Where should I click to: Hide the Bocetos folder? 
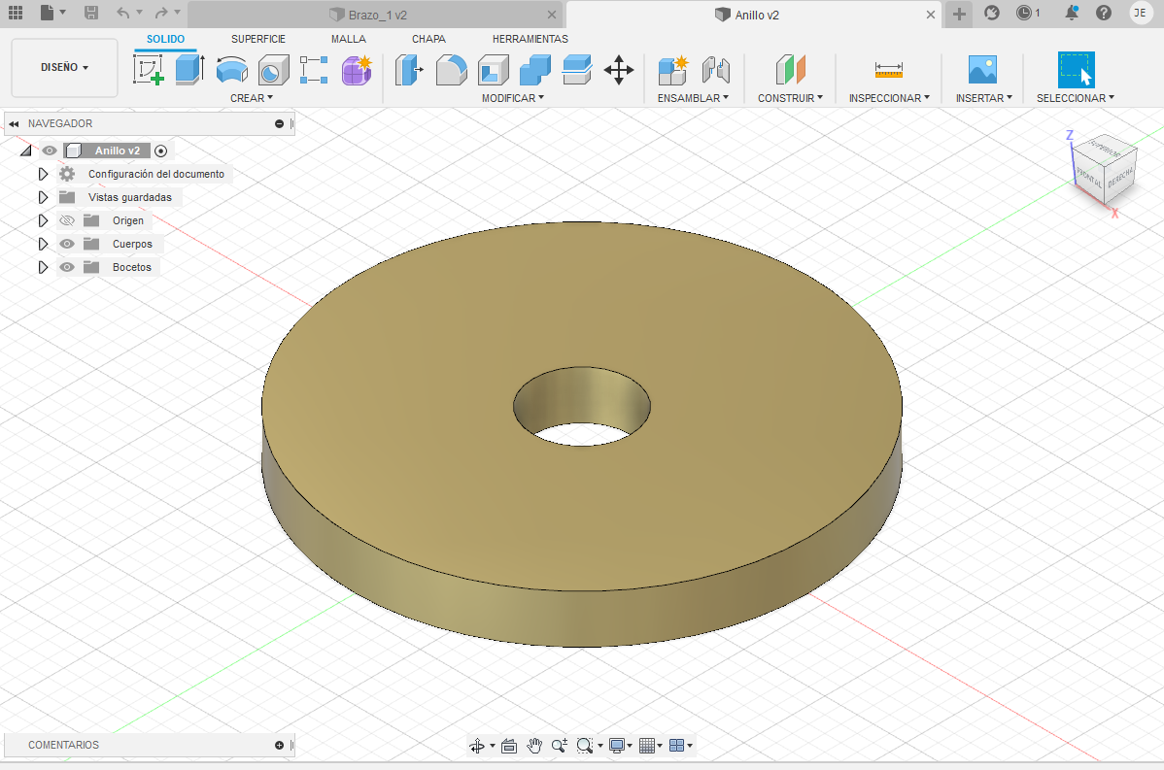click(x=67, y=267)
